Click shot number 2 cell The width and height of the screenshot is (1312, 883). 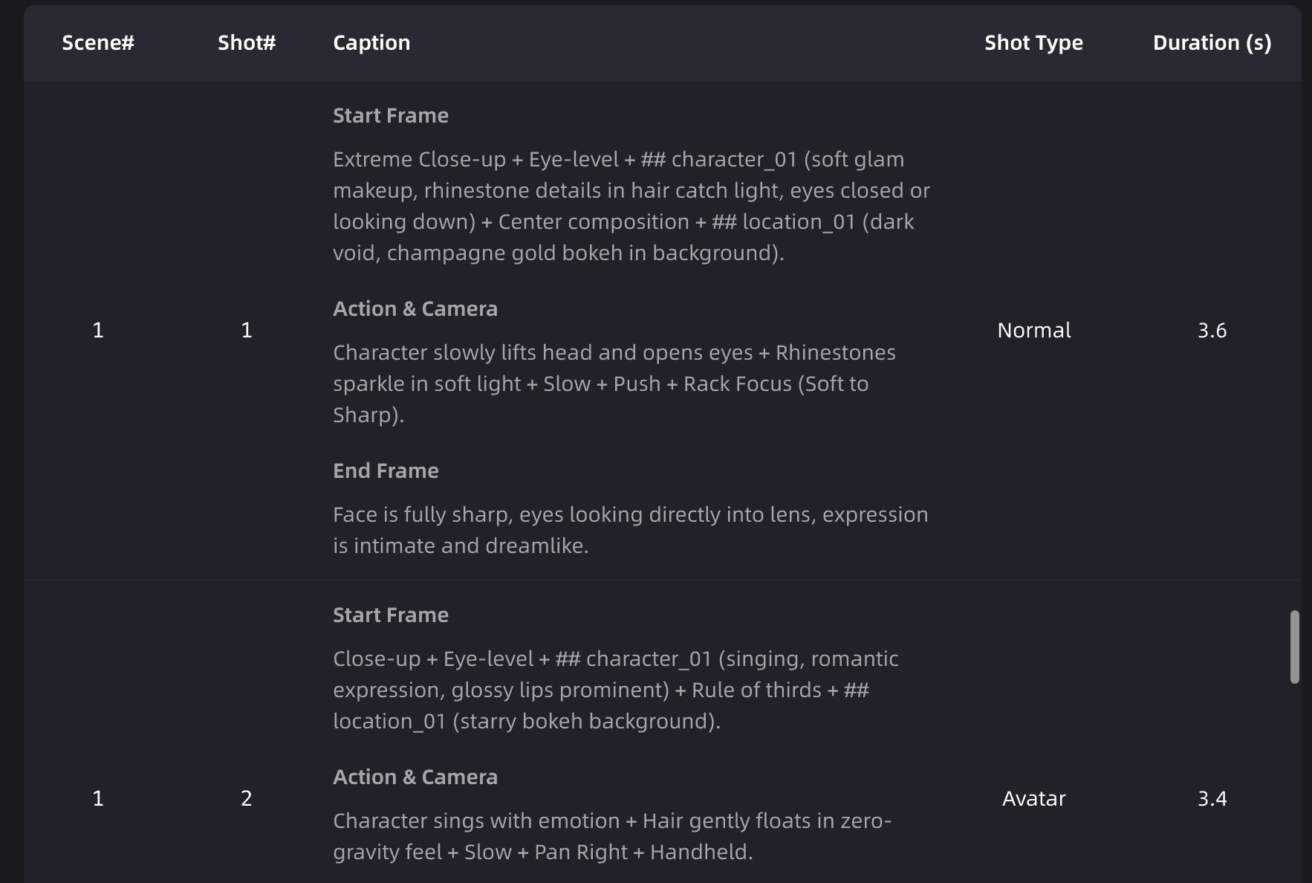[x=247, y=799]
